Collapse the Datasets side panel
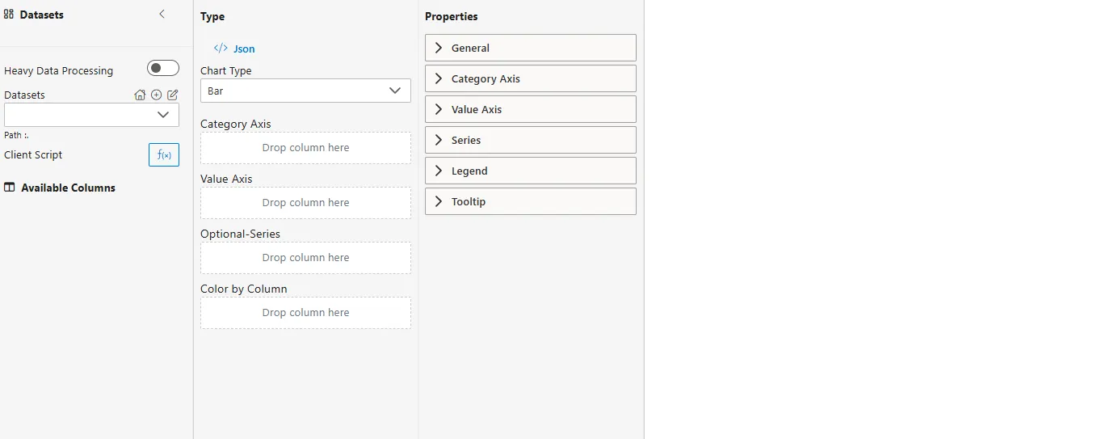This screenshot has height=439, width=1093. [x=162, y=15]
